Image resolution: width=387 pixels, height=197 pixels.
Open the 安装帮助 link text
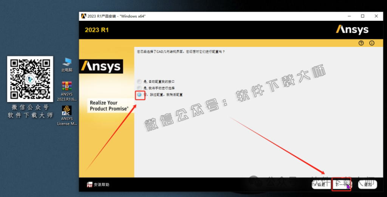point(101,185)
